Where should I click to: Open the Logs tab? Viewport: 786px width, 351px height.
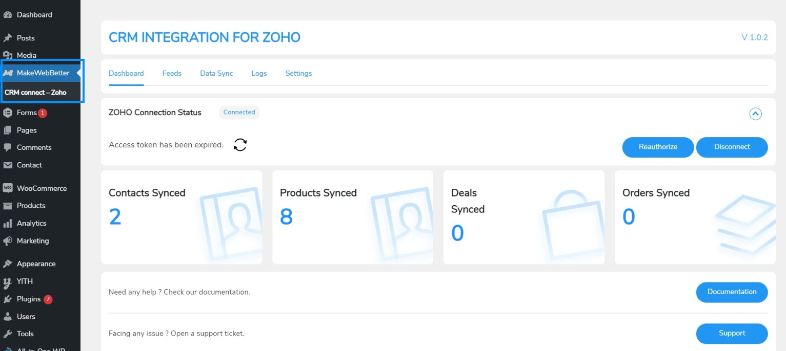(x=259, y=73)
